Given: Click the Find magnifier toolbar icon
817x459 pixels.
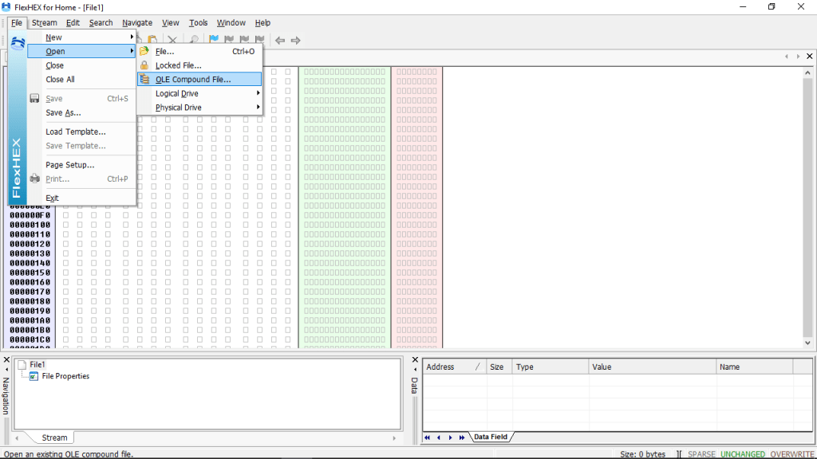Looking at the screenshot, I should point(194,40).
